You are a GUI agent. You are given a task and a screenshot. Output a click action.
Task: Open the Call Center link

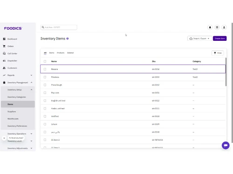point(12,53)
